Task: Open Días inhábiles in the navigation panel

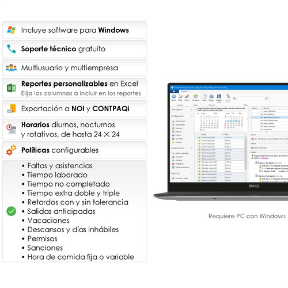Action: (179, 124)
